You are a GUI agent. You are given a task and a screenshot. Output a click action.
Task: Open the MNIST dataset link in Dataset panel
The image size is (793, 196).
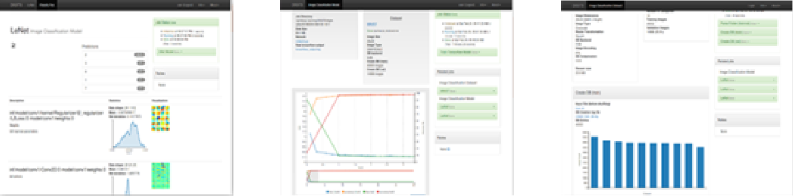pos(372,24)
